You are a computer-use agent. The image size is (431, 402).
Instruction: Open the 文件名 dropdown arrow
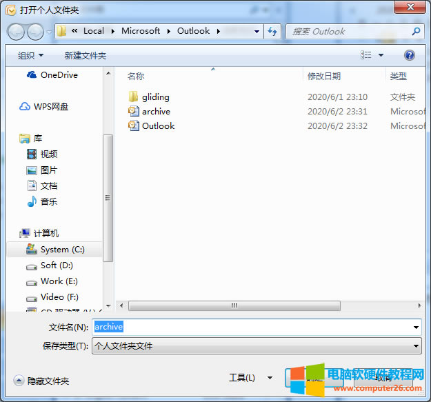tap(416, 327)
